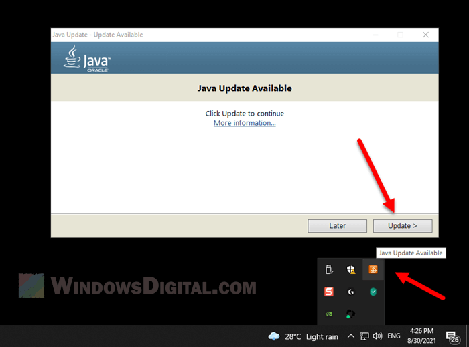Click the tray icon with green status dot
Screen dimensions: 469x347
click(x=350, y=314)
